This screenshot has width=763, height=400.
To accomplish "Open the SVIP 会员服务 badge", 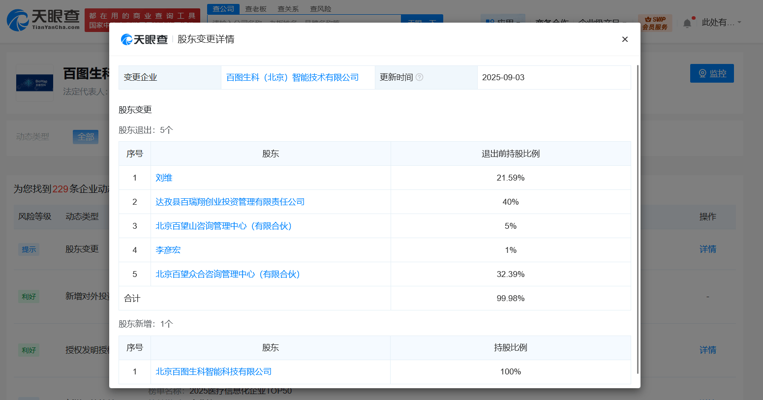I will pyautogui.click(x=655, y=23).
